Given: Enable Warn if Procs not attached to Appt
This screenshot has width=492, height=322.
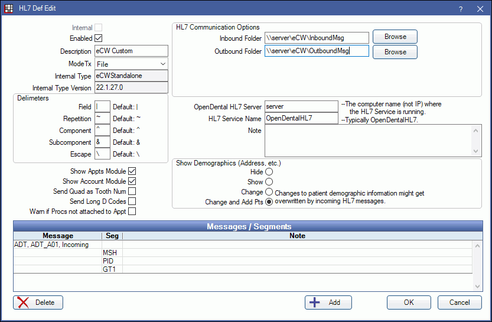Looking at the screenshot, I should coord(132,212).
